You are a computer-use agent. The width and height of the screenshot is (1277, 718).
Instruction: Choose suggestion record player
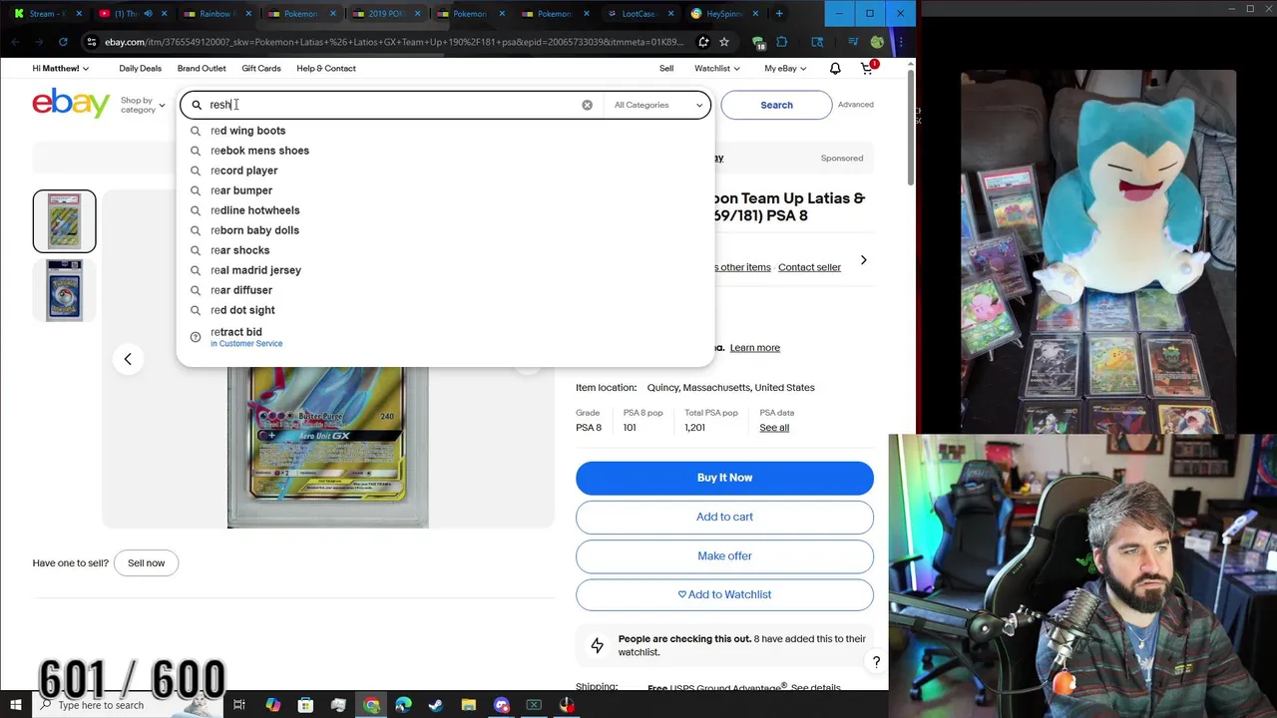[446, 171]
